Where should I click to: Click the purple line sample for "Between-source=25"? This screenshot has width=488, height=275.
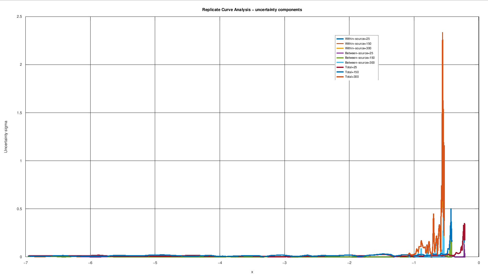(340, 53)
